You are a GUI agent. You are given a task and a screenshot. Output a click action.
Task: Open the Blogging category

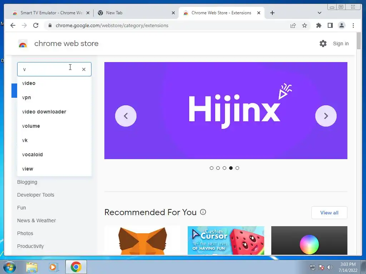click(27, 182)
